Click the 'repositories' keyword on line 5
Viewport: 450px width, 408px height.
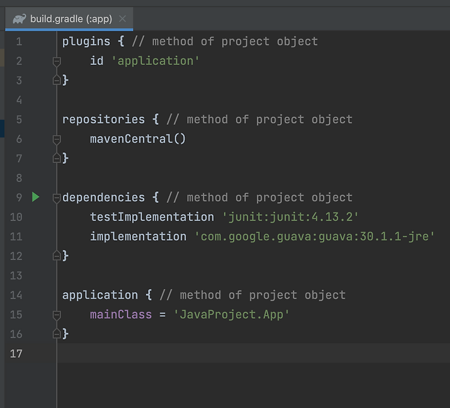[104, 119]
